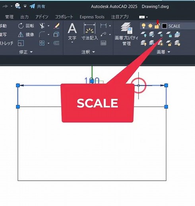This screenshot has height=206, width=195.
Task: Select the Offset tool icon
Action: pyautogui.click(x=56, y=43)
